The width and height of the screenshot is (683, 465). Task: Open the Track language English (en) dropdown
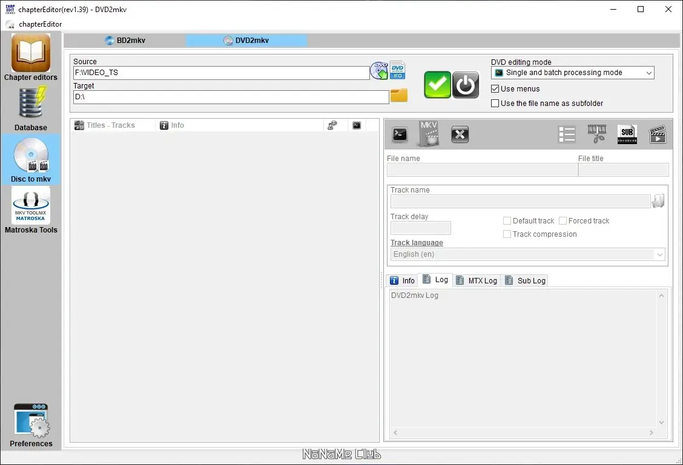pyautogui.click(x=527, y=254)
